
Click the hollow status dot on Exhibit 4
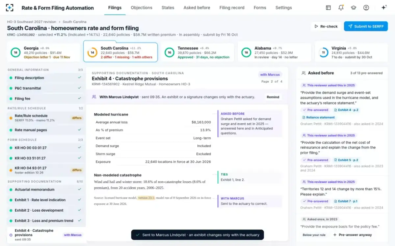(x=11, y=235)
